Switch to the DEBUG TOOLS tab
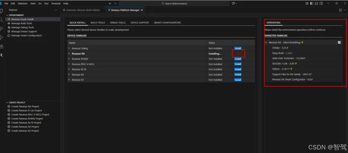348x153 pixels. (118, 23)
